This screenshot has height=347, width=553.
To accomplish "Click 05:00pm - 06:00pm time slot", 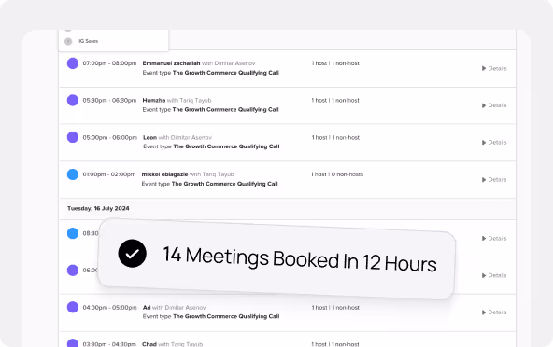I will click(109, 137).
